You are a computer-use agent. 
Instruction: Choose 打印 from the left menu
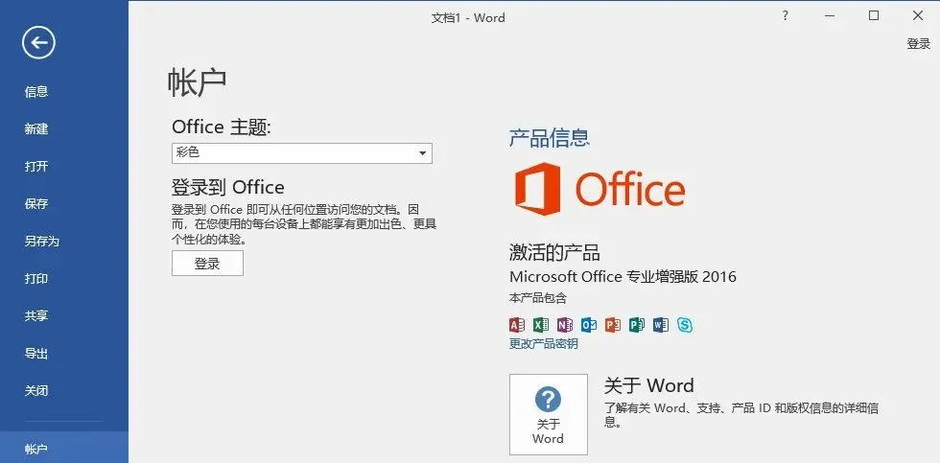(x=36, y=279)
